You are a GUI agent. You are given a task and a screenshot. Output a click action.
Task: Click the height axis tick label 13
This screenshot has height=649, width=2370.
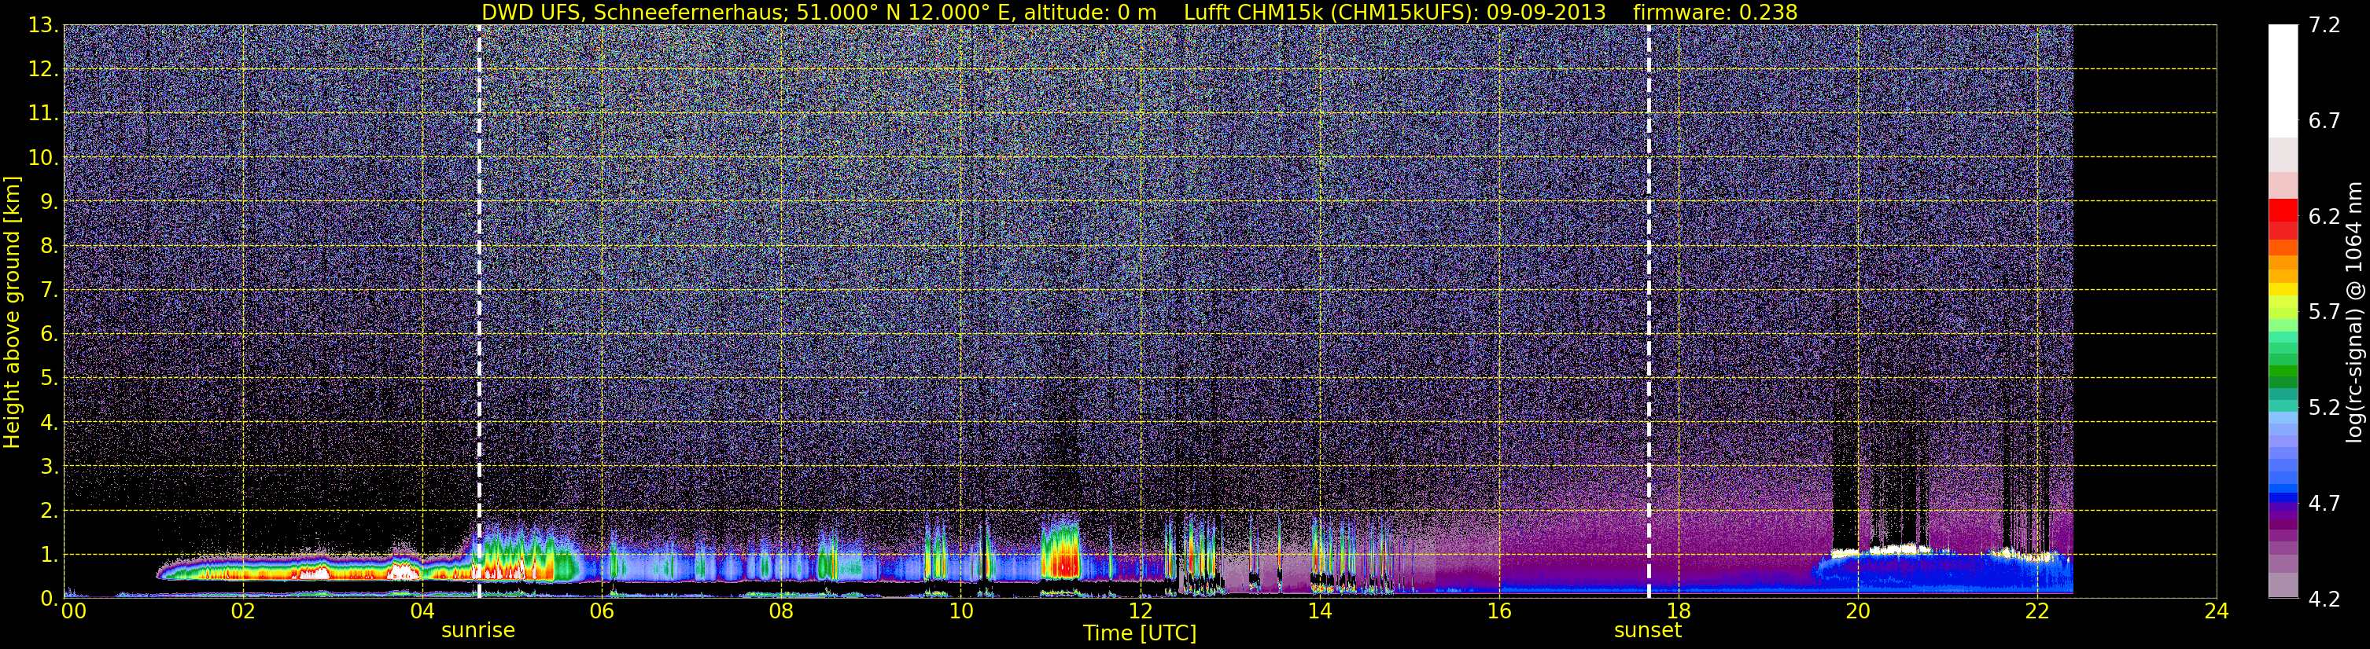pyautogui.click(x=42, y=26)
